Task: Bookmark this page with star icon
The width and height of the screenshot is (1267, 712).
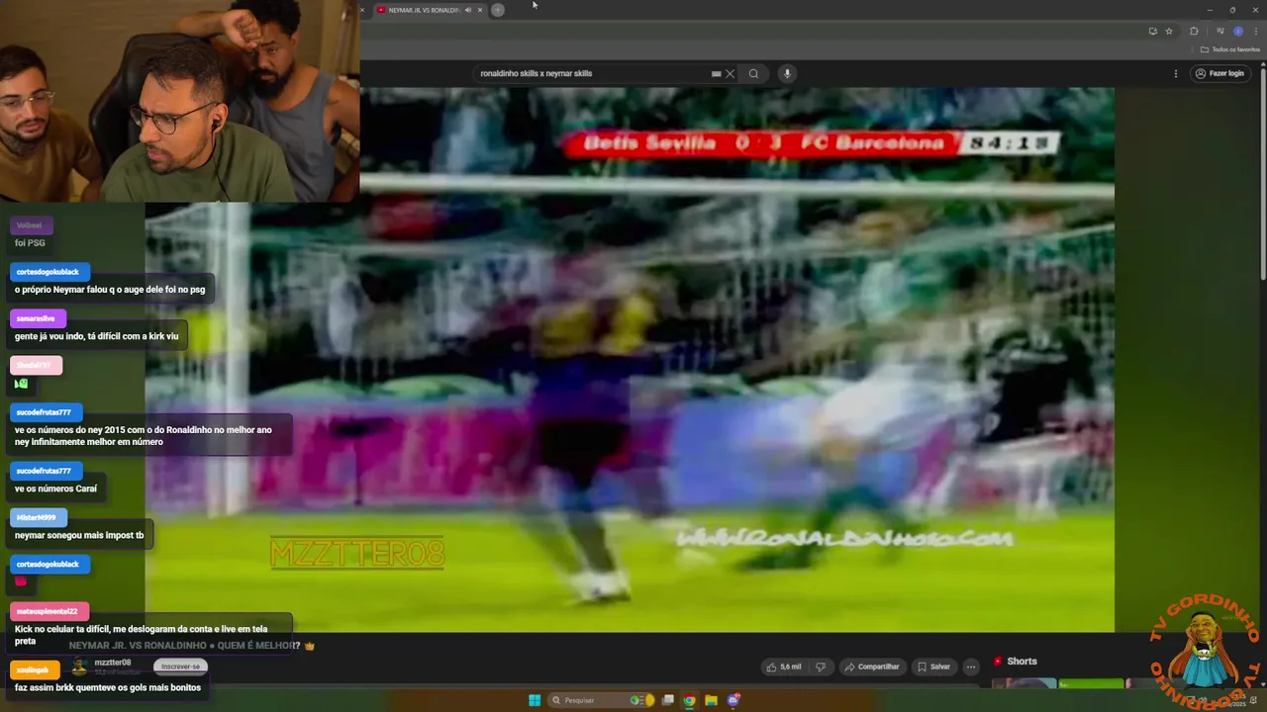Action: tap(1168, 31)
